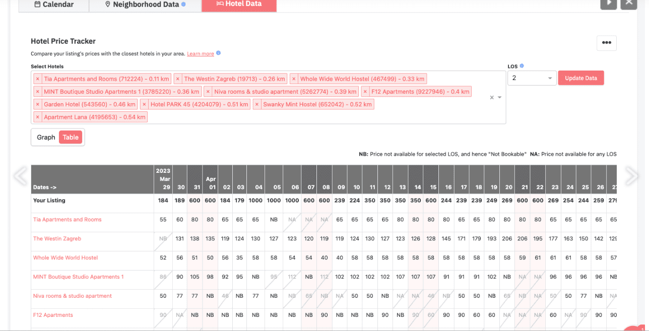649x331 pixels.
Task: Select the Hotel Data tab
Action: [239, 4]
